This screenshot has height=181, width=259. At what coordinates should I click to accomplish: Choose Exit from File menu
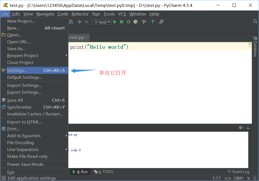(x=34, y=172)
